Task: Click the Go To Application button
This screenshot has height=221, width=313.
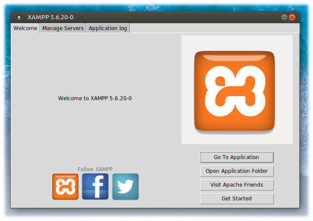Action: pyautogui.click(x=237, y=157)
